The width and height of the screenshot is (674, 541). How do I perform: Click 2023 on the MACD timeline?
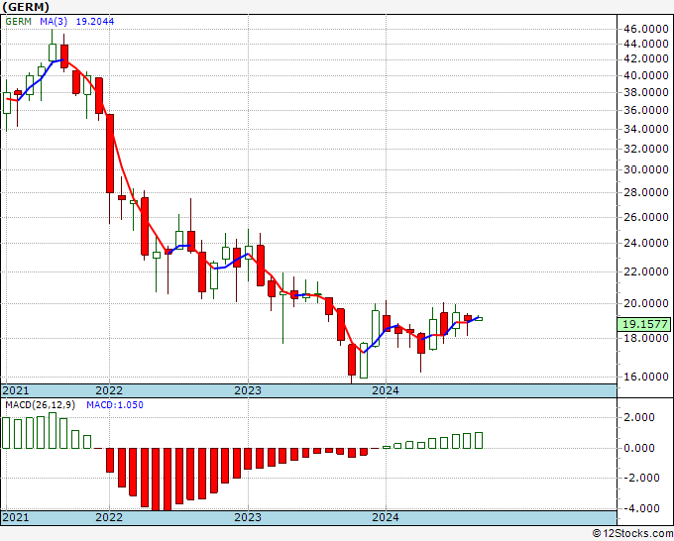[248, 517]
